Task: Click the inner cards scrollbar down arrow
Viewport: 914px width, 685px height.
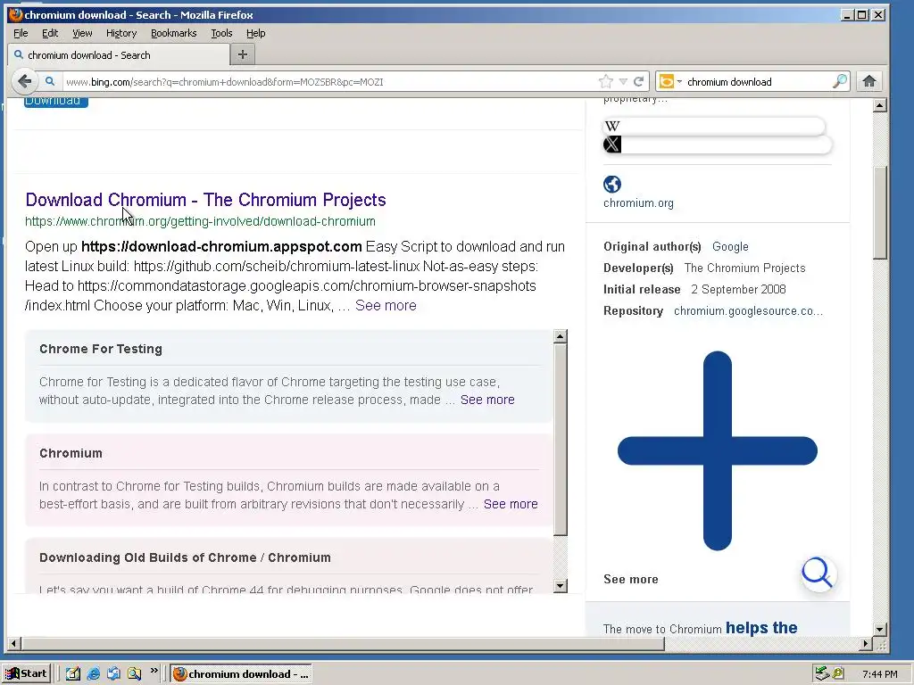Action: (x=561, y=586)
